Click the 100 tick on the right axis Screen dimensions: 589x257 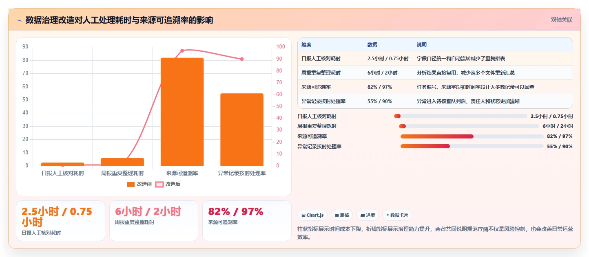281,47
